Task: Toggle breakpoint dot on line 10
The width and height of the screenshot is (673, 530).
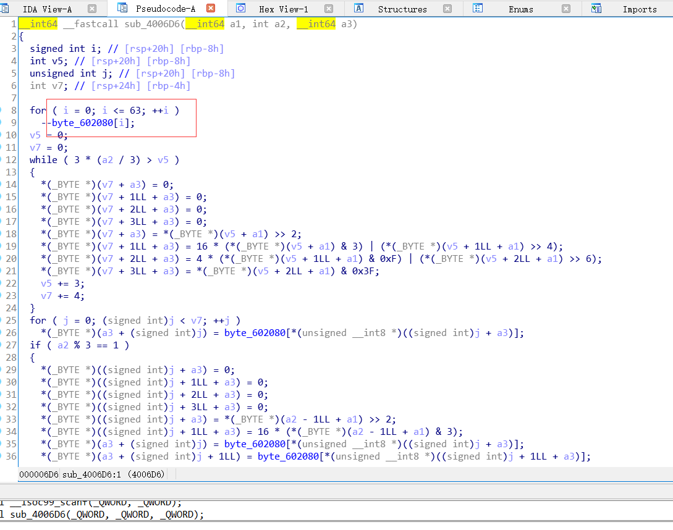Action: (x=2, y=135)
